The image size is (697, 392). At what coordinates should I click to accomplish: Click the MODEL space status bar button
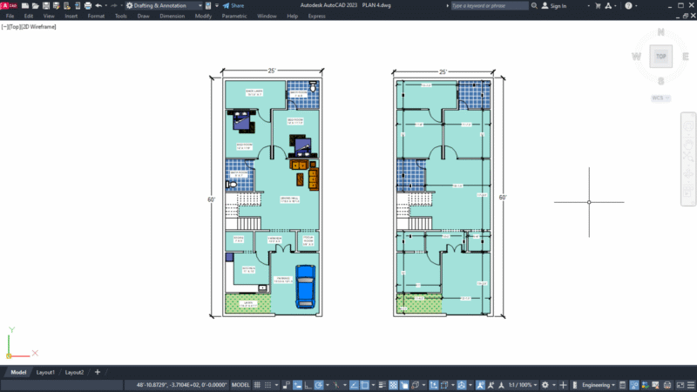[240, 385]
